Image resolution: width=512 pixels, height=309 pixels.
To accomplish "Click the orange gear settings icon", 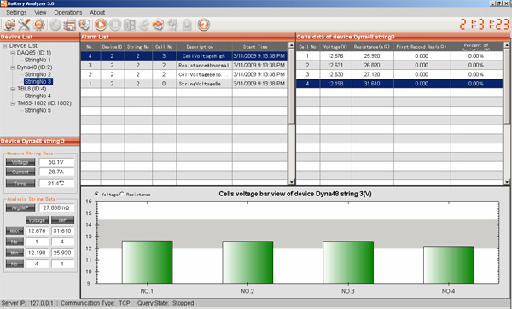I will coord(39,25).
